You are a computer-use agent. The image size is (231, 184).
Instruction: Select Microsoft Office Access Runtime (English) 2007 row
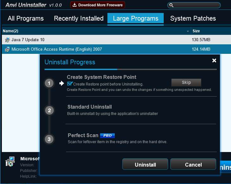tap(116, 49)
